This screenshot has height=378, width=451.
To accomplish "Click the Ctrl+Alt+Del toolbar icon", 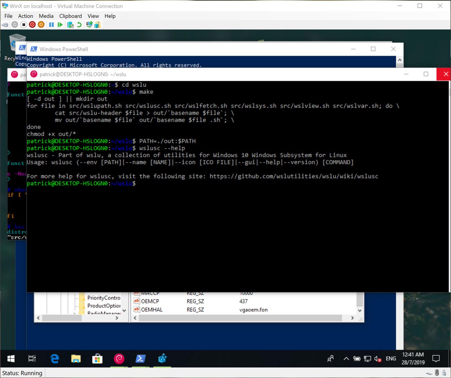I will [5, 25].
